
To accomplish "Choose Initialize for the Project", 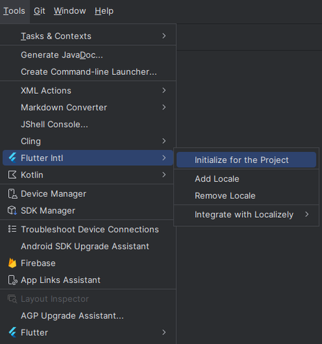I will 246,160.
